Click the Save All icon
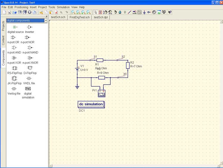The height and width of the screenshot is (168, 223). tap(25, 12)
